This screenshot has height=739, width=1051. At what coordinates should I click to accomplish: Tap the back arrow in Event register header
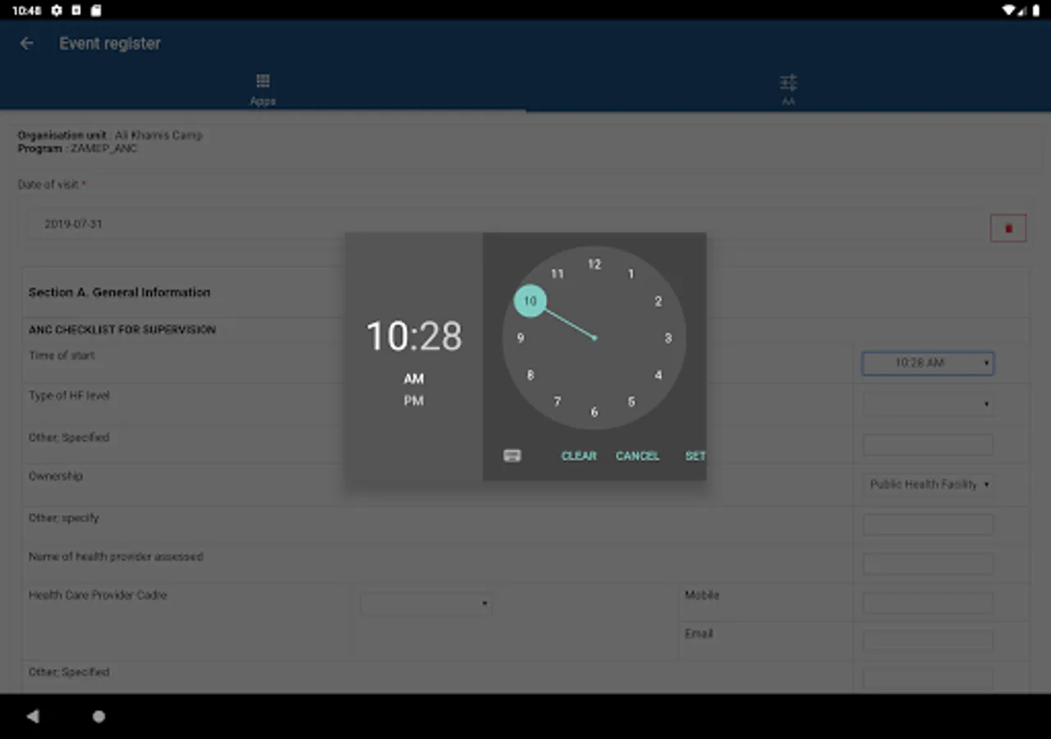[27, 44]
